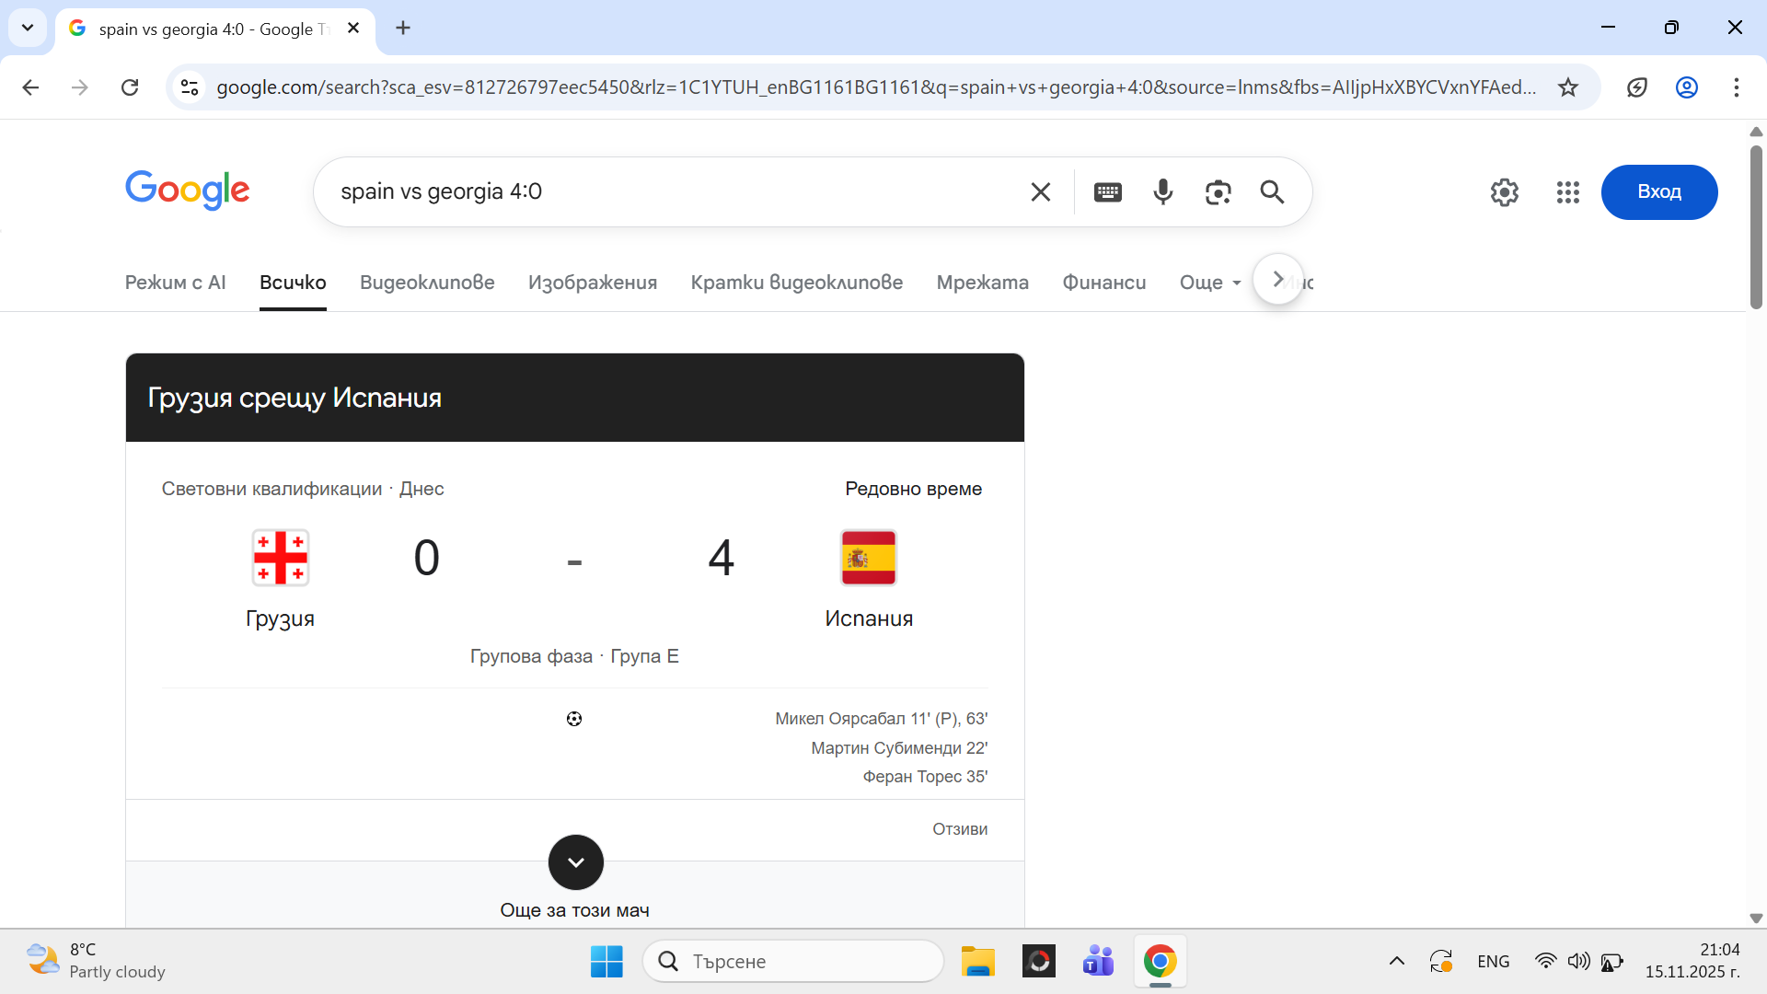Viewport: 1767px width, 994px height.
Task: Click the voice search microphone icon
Action: point(1162,191)
